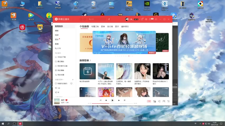The width and height of the screenshot is (225, 126).
Task: Open the NetEase Cloud Music desktop shortcut
Action: pos(22,28)
